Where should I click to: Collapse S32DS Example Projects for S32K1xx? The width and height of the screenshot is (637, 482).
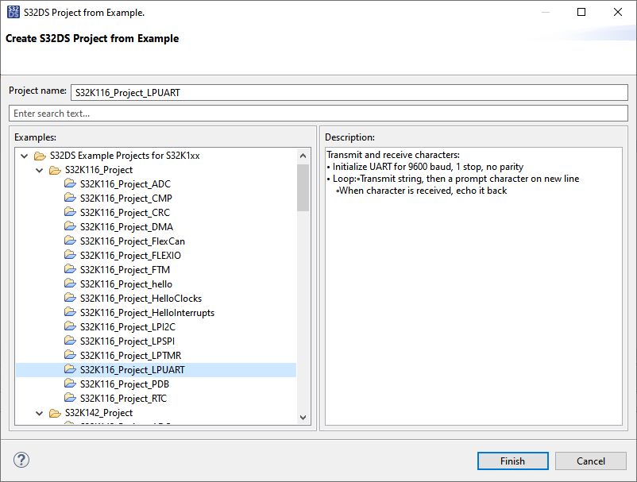24,155
